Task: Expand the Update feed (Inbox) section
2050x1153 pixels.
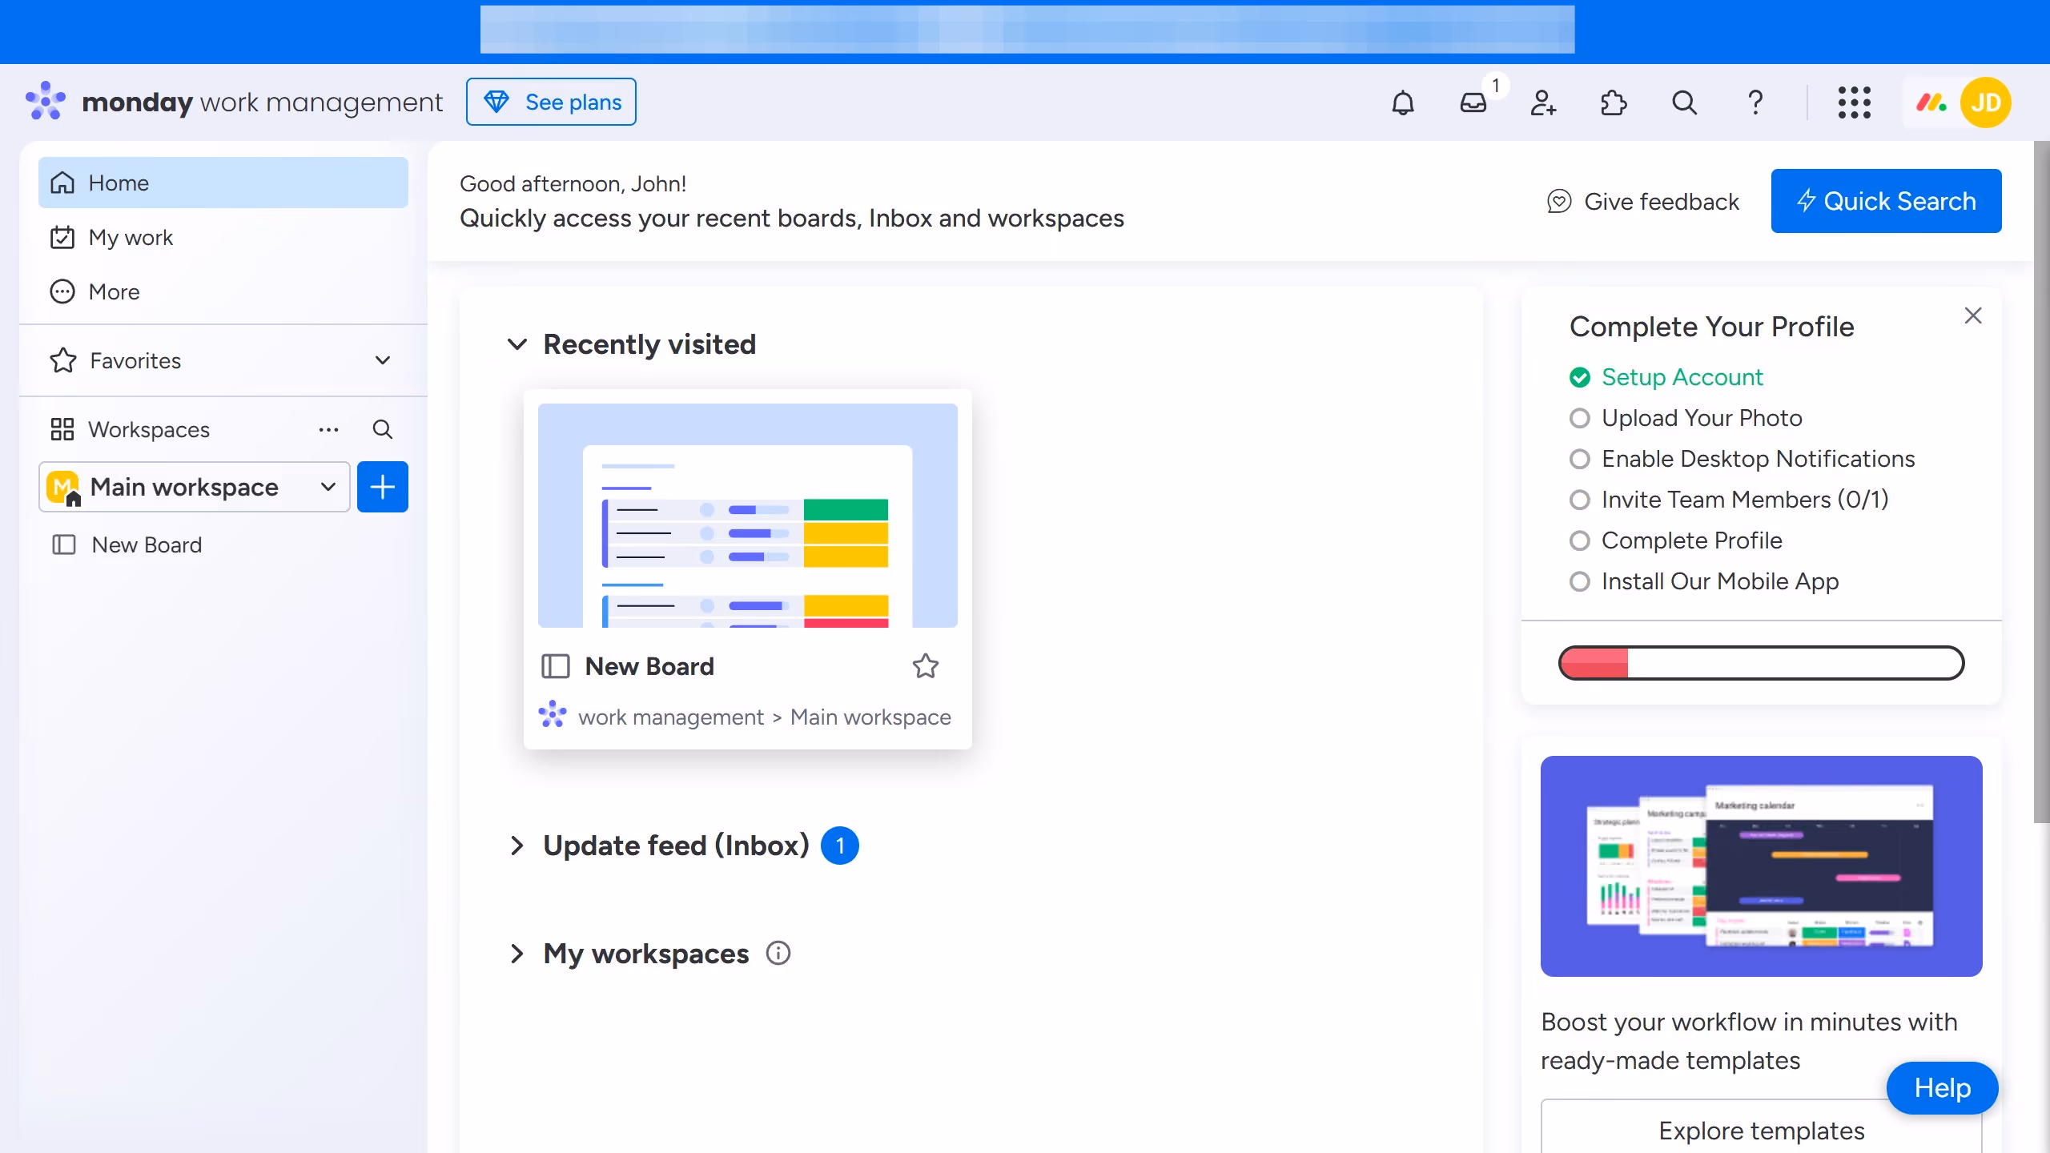Action: tap(518, 846)
